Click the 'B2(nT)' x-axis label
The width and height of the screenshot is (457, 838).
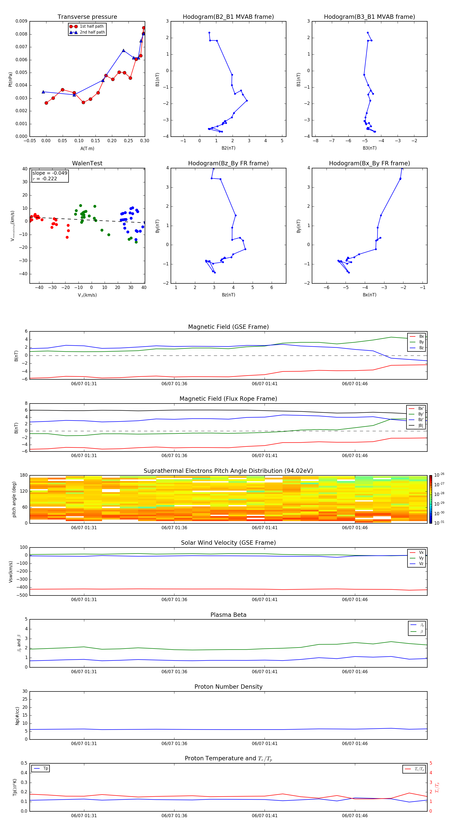(x=228, y=148)
